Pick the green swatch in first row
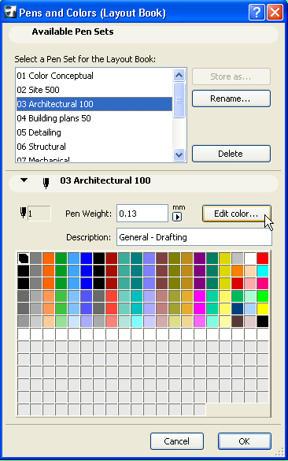 pos(61,258)
